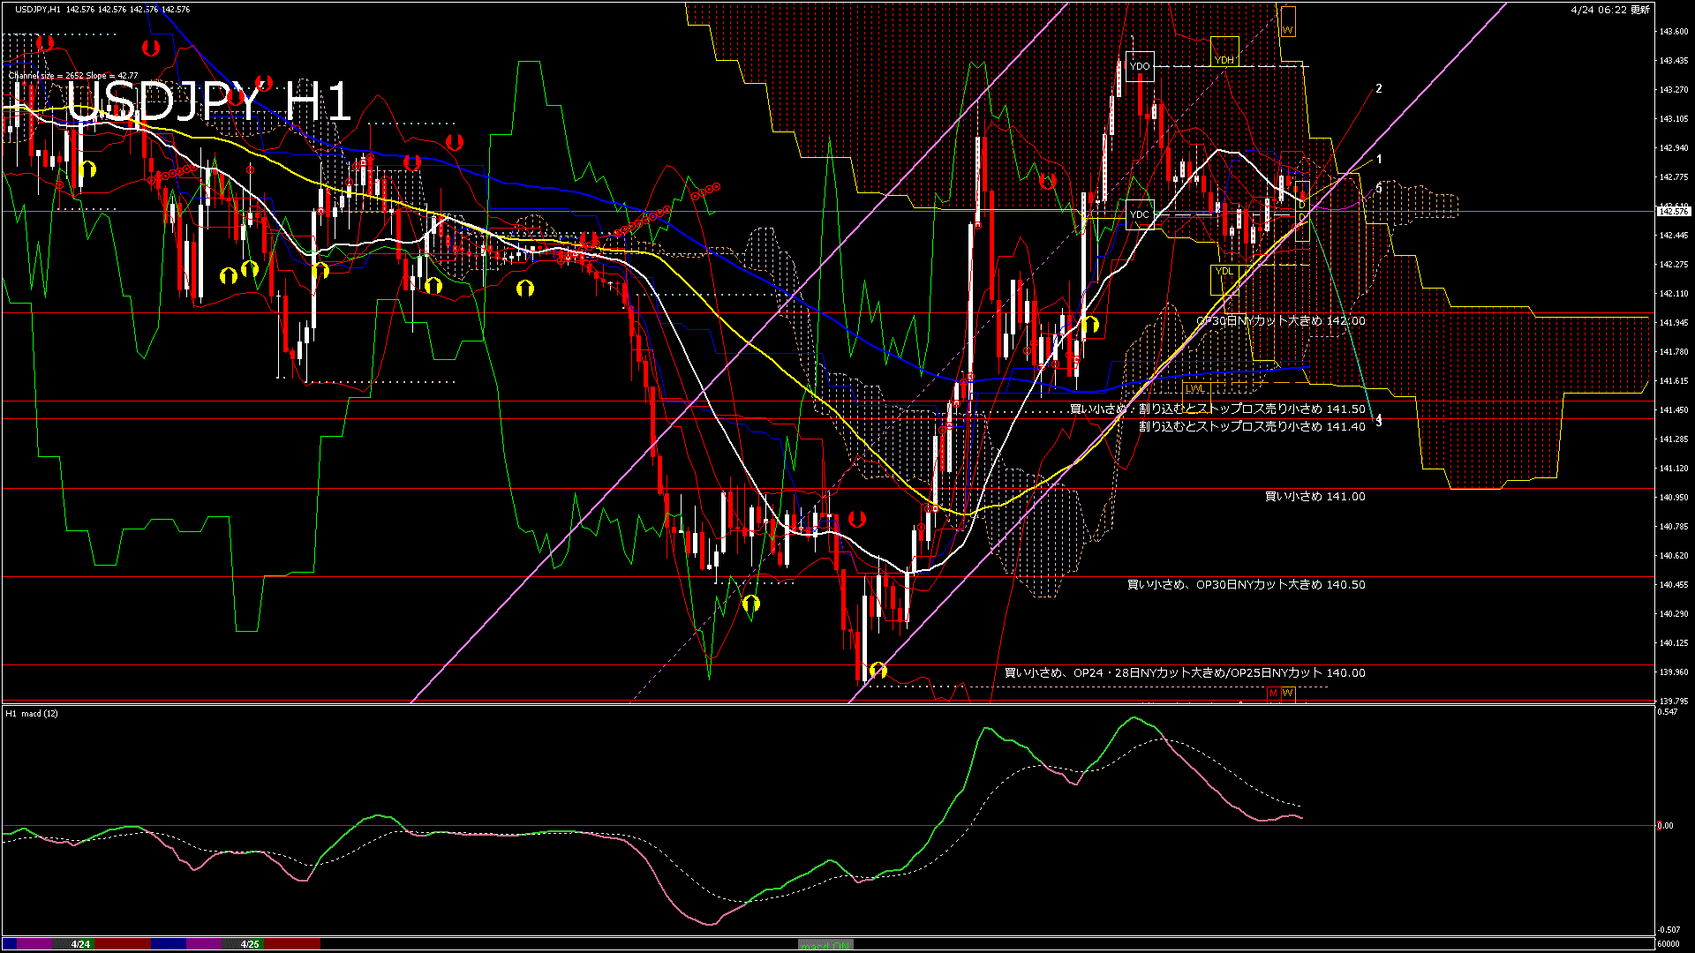Click the YDC price label box
The width and height of the screenshot is (1695, 953).
tap(1140, 214)
